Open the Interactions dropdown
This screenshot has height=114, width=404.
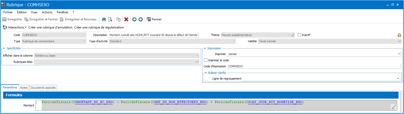coord(15,27)
